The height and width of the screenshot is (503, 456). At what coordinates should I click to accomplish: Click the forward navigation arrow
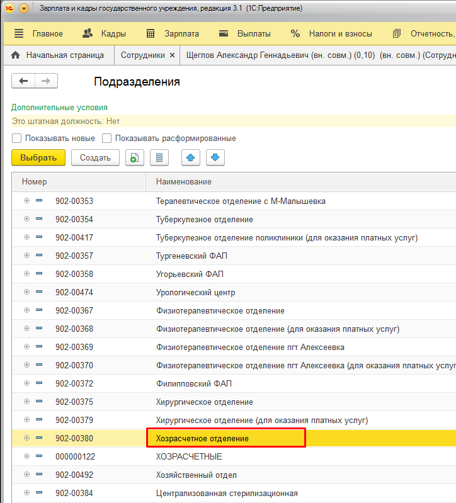[x=46, y=81]
